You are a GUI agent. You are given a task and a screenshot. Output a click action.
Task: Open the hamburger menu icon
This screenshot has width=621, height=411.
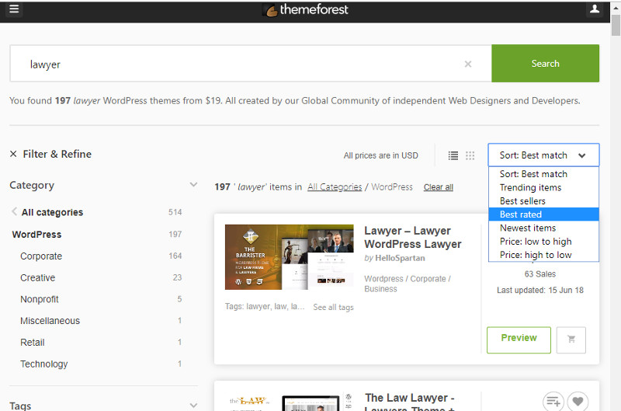(14, 9)
